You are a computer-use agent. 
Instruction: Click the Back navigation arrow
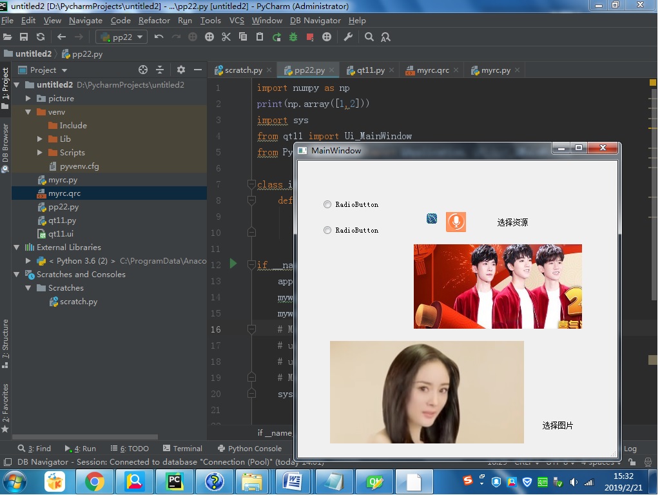tap(61, 37)
